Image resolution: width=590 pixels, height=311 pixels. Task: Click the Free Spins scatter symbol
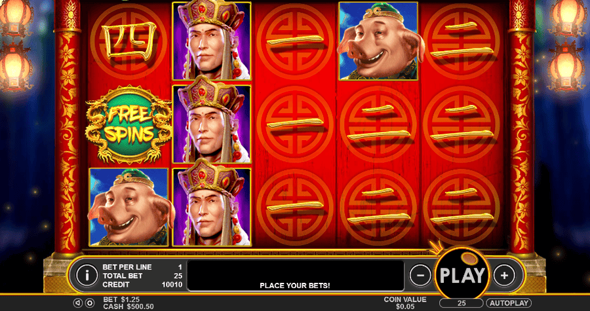[x=128, y=124]
